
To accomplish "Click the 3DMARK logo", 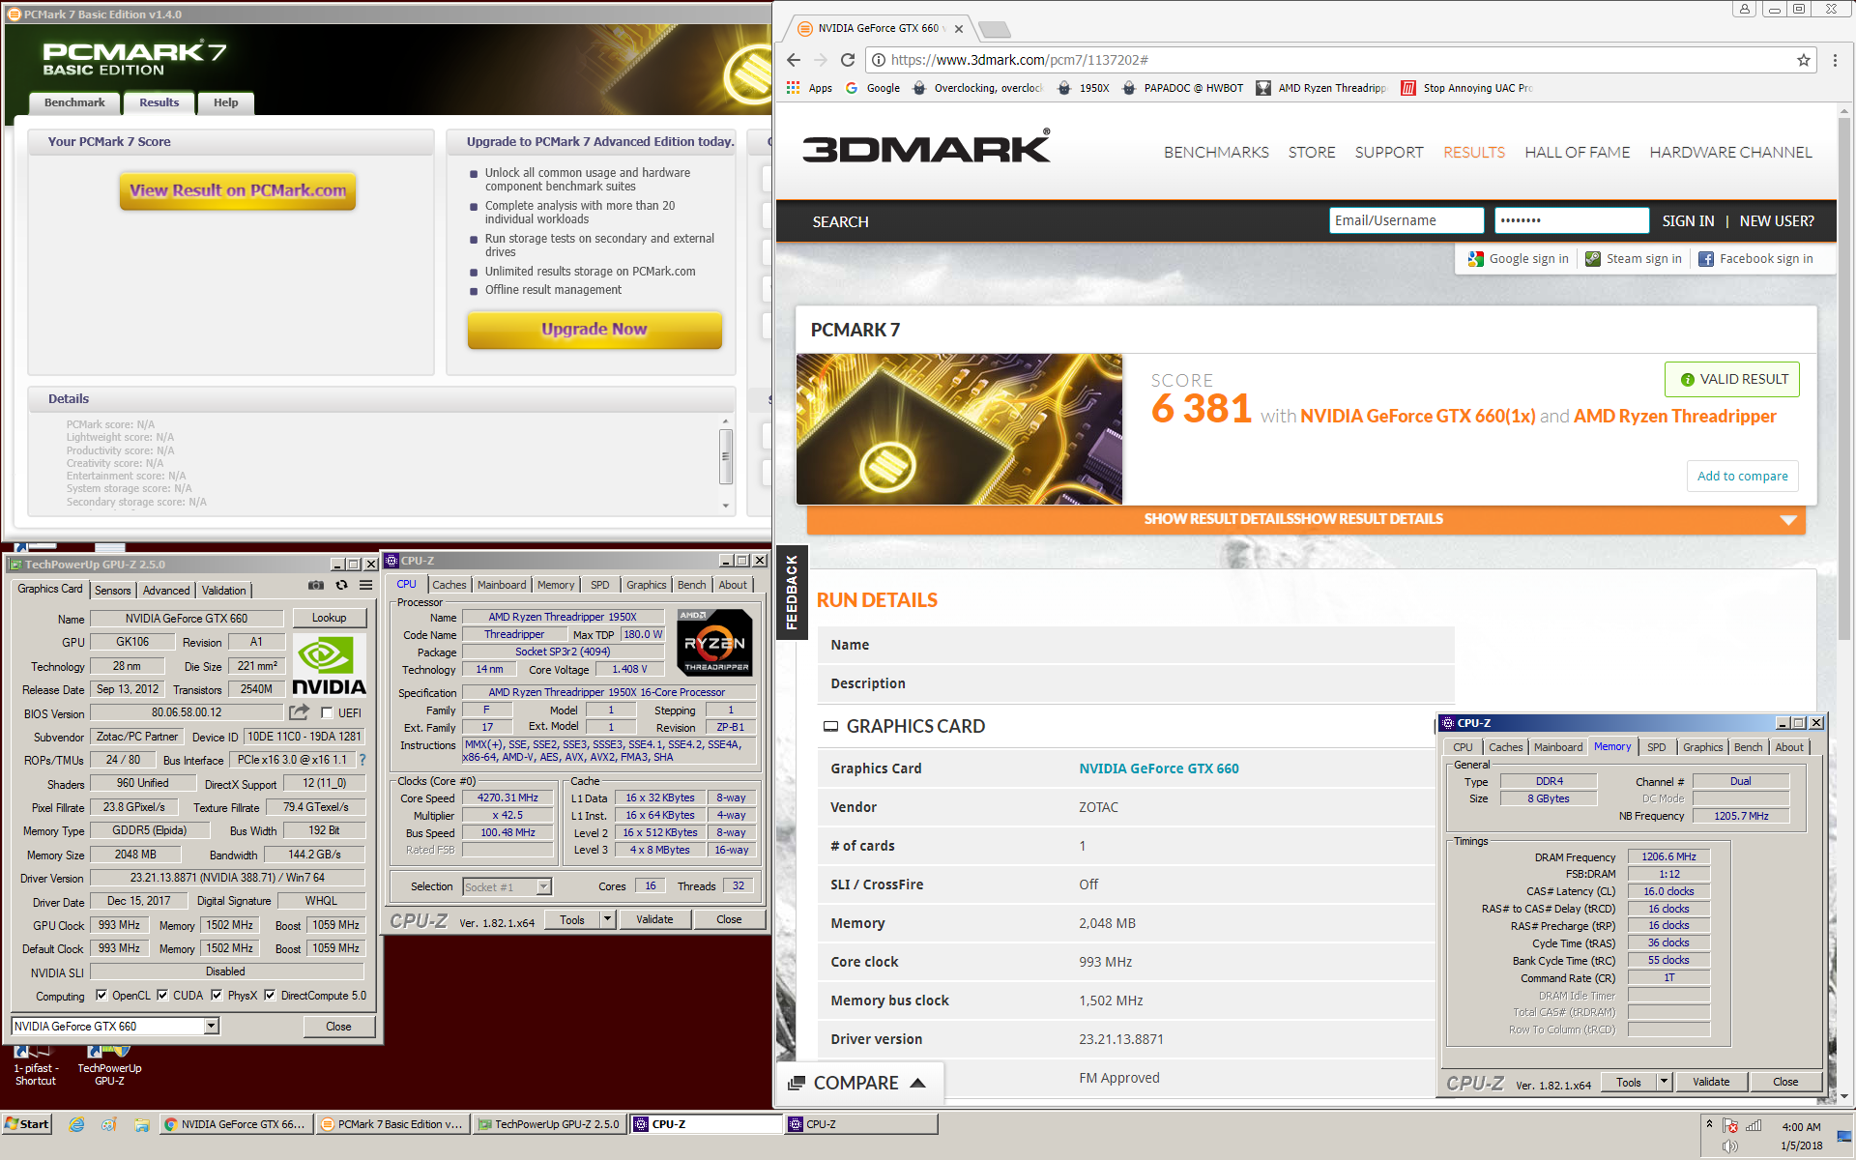I will (x=926, y=147).
